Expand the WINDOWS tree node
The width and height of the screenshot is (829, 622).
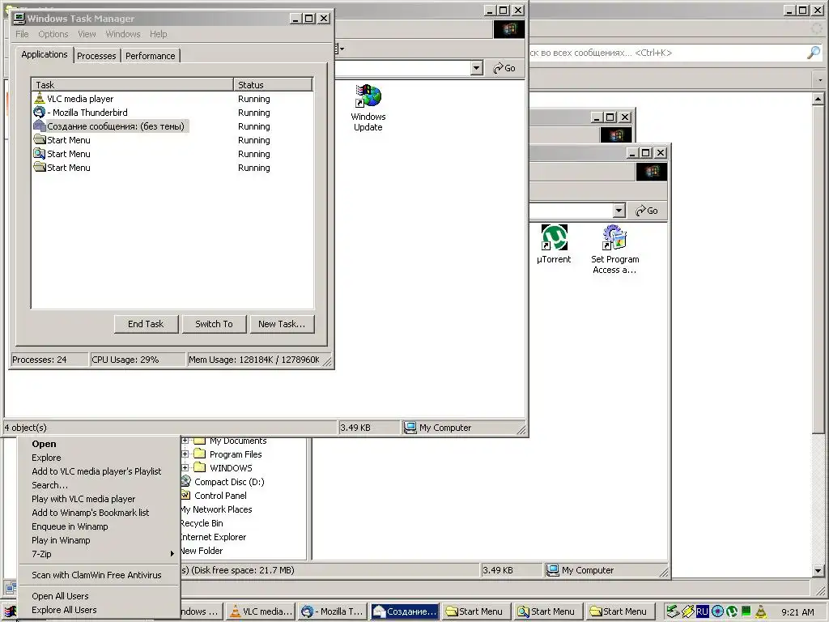185,467
